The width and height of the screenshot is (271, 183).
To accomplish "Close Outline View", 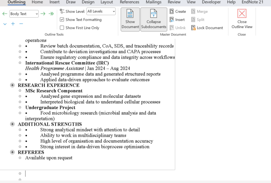I will pos(242,19).
